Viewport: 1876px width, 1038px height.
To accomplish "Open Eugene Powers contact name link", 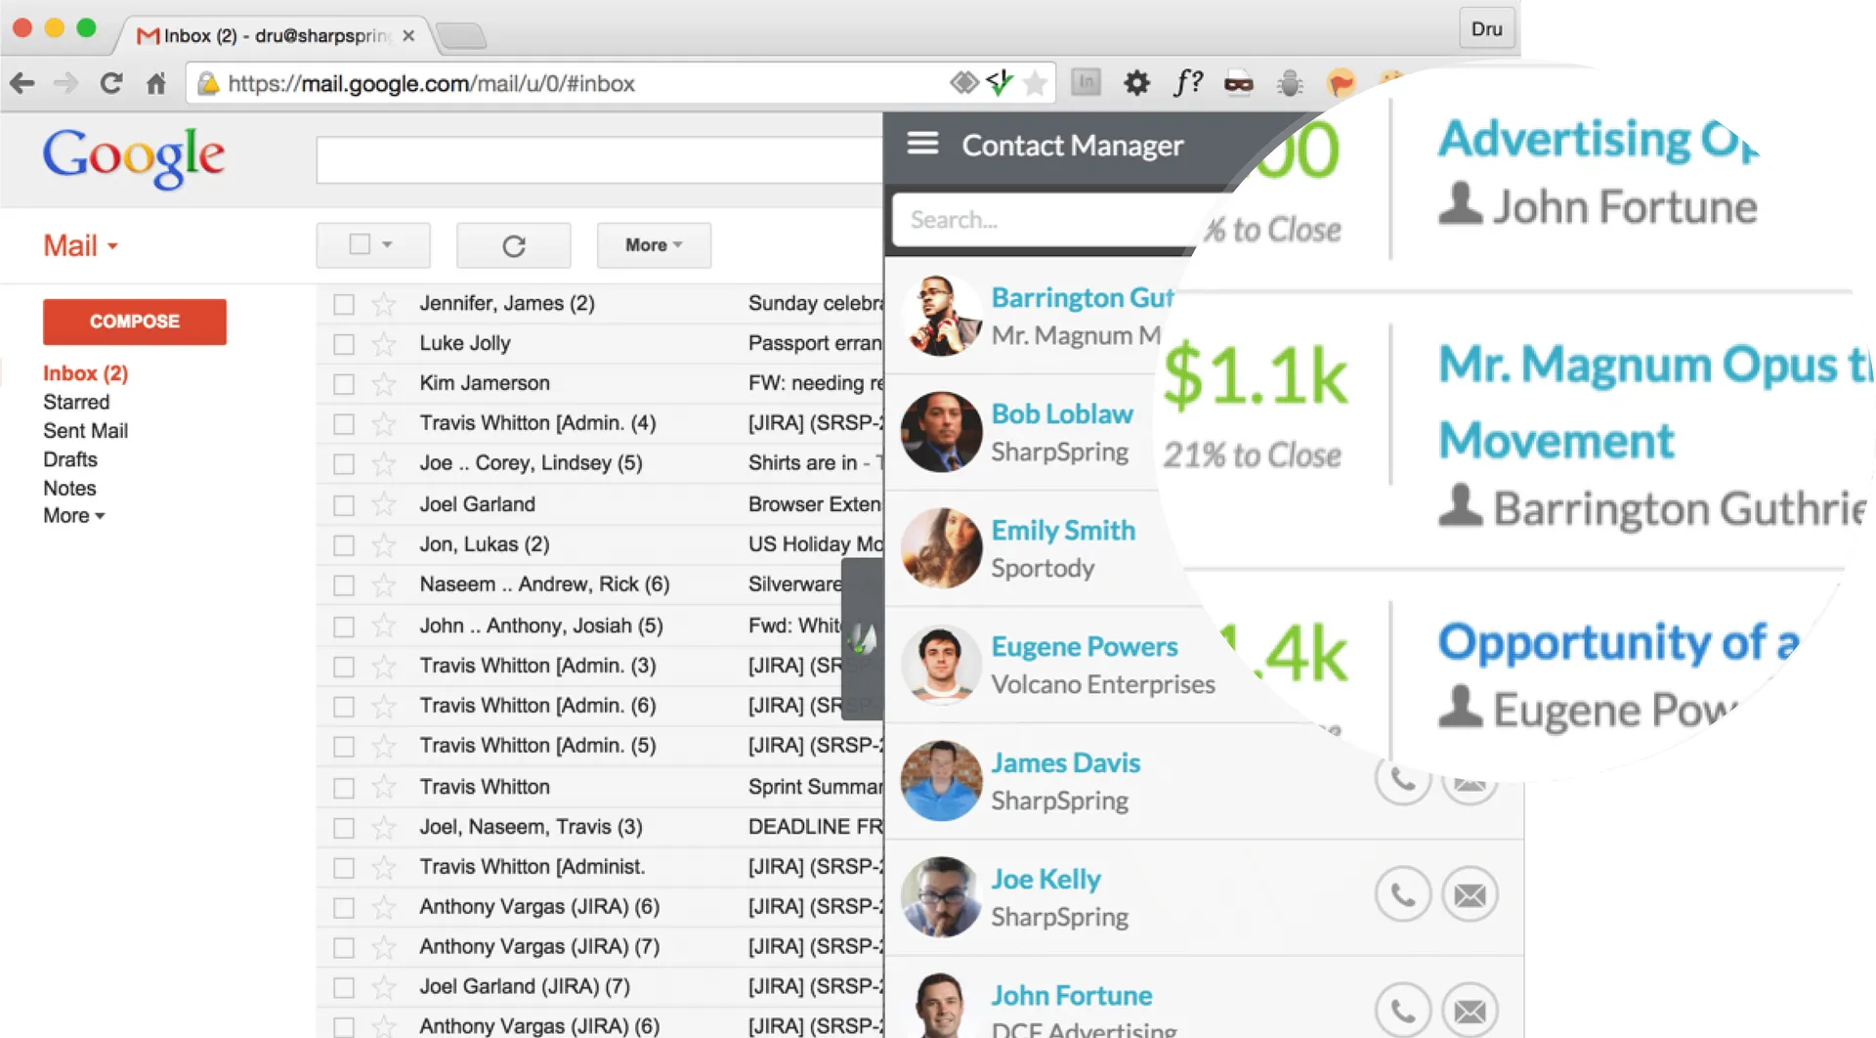I will (1085, 647).
